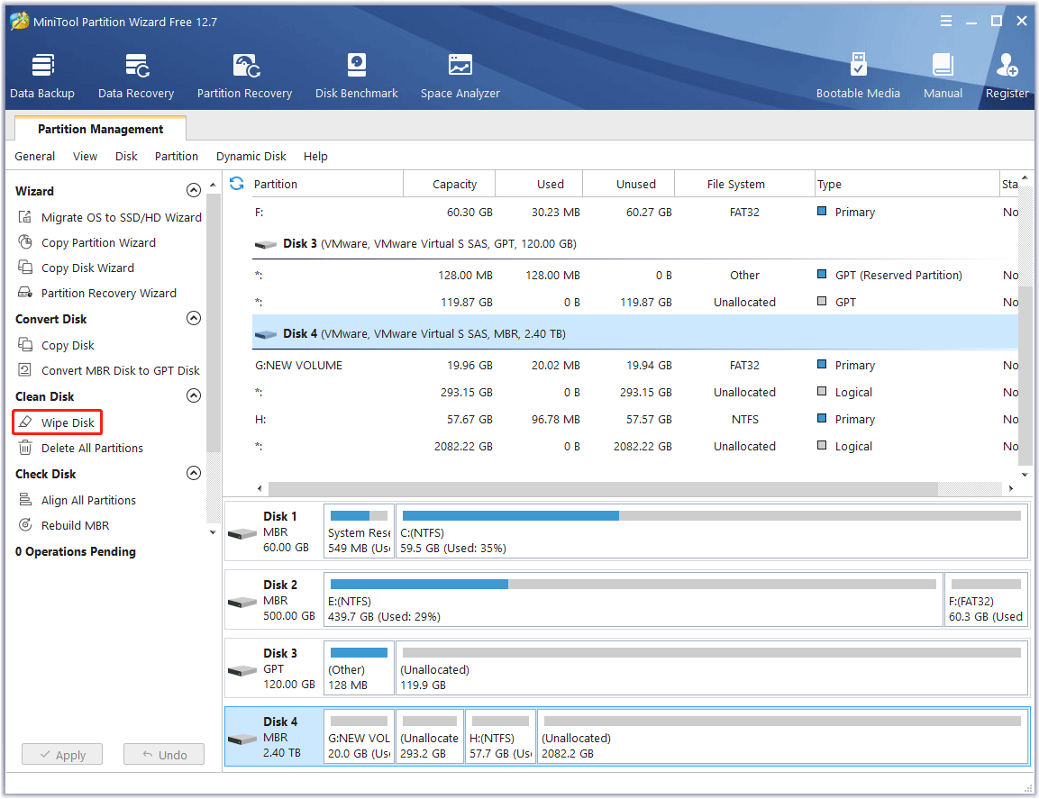Sort by Unused column header
1039x799 pixels.
tap(629, 184)
